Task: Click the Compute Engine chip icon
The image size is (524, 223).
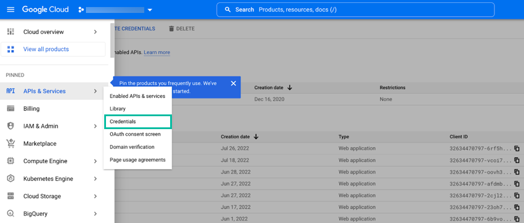Action: pos(11,161)
